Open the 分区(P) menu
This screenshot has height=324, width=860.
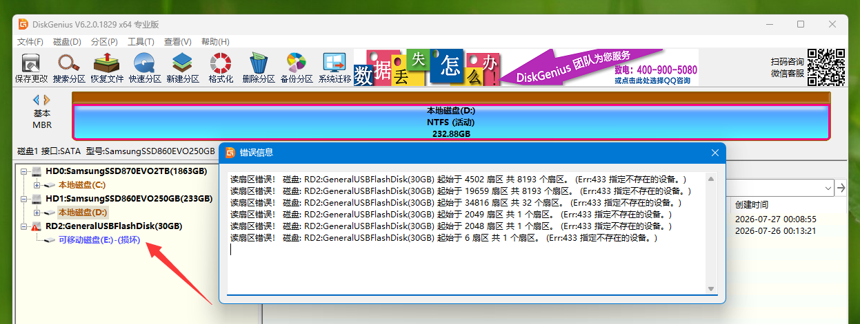point(104,41)
